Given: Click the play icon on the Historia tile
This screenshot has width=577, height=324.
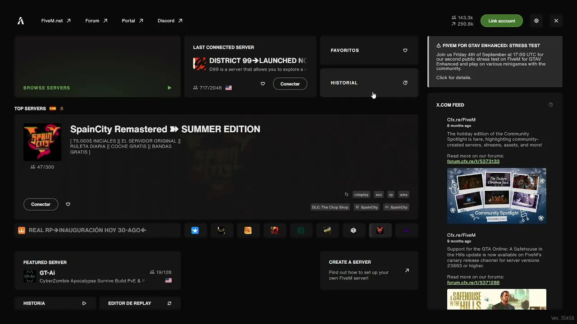Looking at the screenshot, I should click(x=84, y=303).
